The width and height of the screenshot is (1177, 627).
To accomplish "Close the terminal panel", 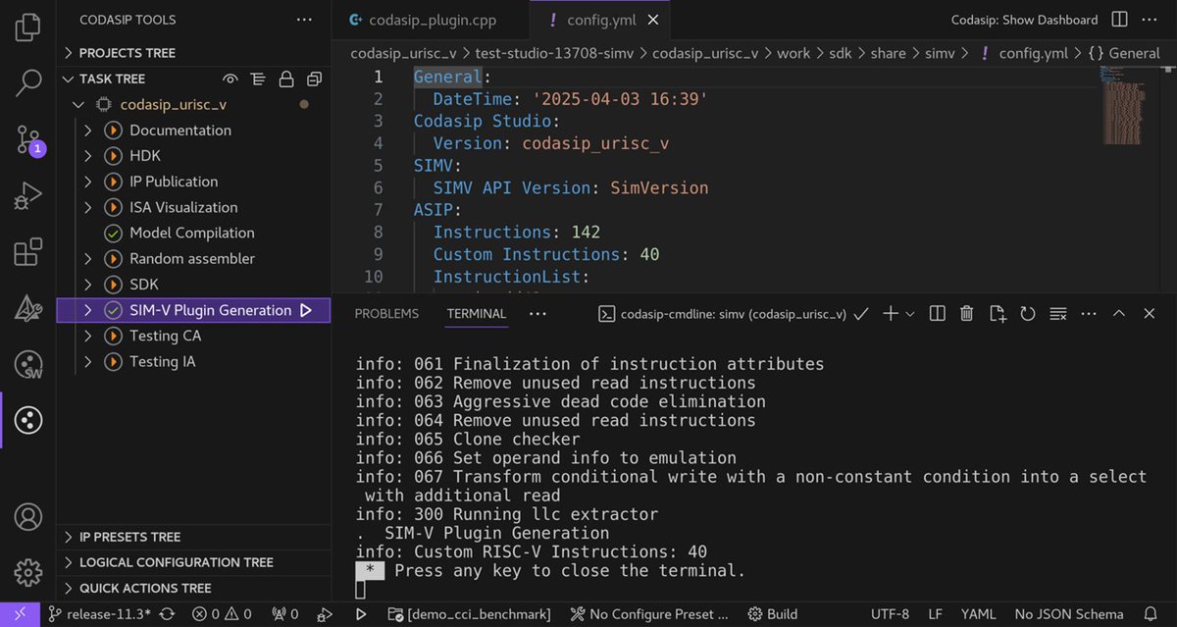I will (1150, 314).
